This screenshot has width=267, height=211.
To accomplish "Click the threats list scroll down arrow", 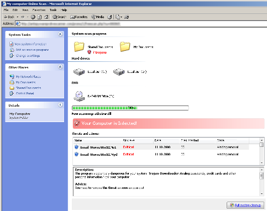I will 261,162.
